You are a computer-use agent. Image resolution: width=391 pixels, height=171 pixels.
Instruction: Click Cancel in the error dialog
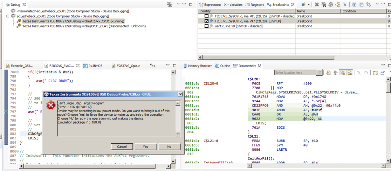[122, 147]
